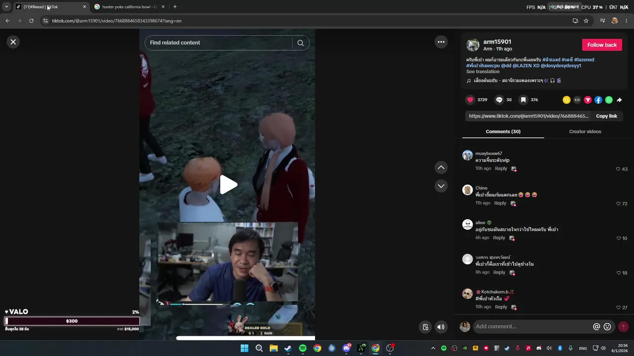Toggle the auto-scroll button beside volume
This screenshot has width=634, height=356.
tap(425, 327)
